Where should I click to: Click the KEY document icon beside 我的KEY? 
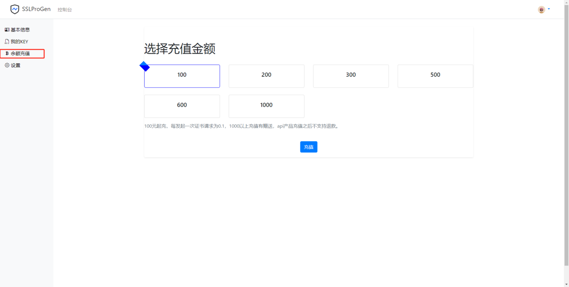click(x=6, y=41)
